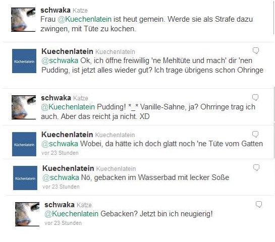Open timestamp 'vor 23 Stunden' on Wasserbad tweet
This screenshot has width=275, height=242.
pyautogui.click(x=61, y=187)
